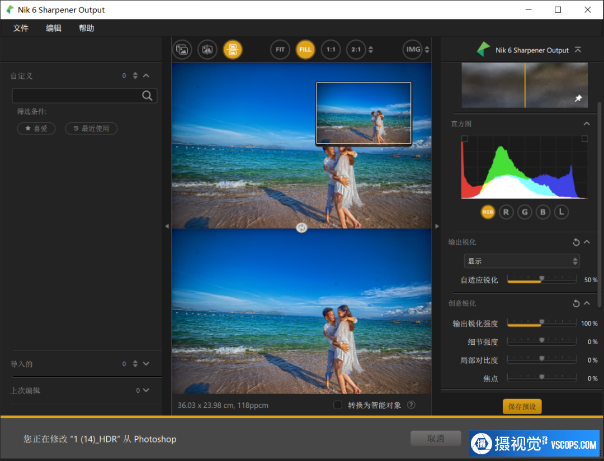Show the R histogram channel
604x461 pixels.
506,212
